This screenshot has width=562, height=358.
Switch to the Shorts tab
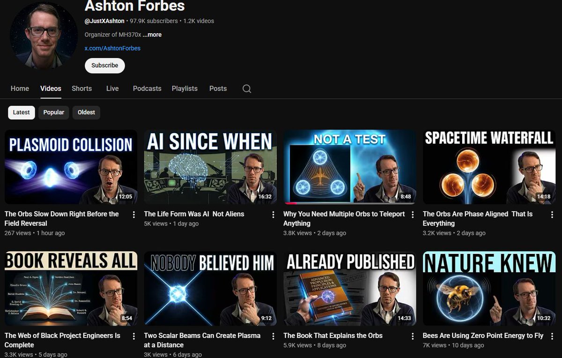pos(81,89)
